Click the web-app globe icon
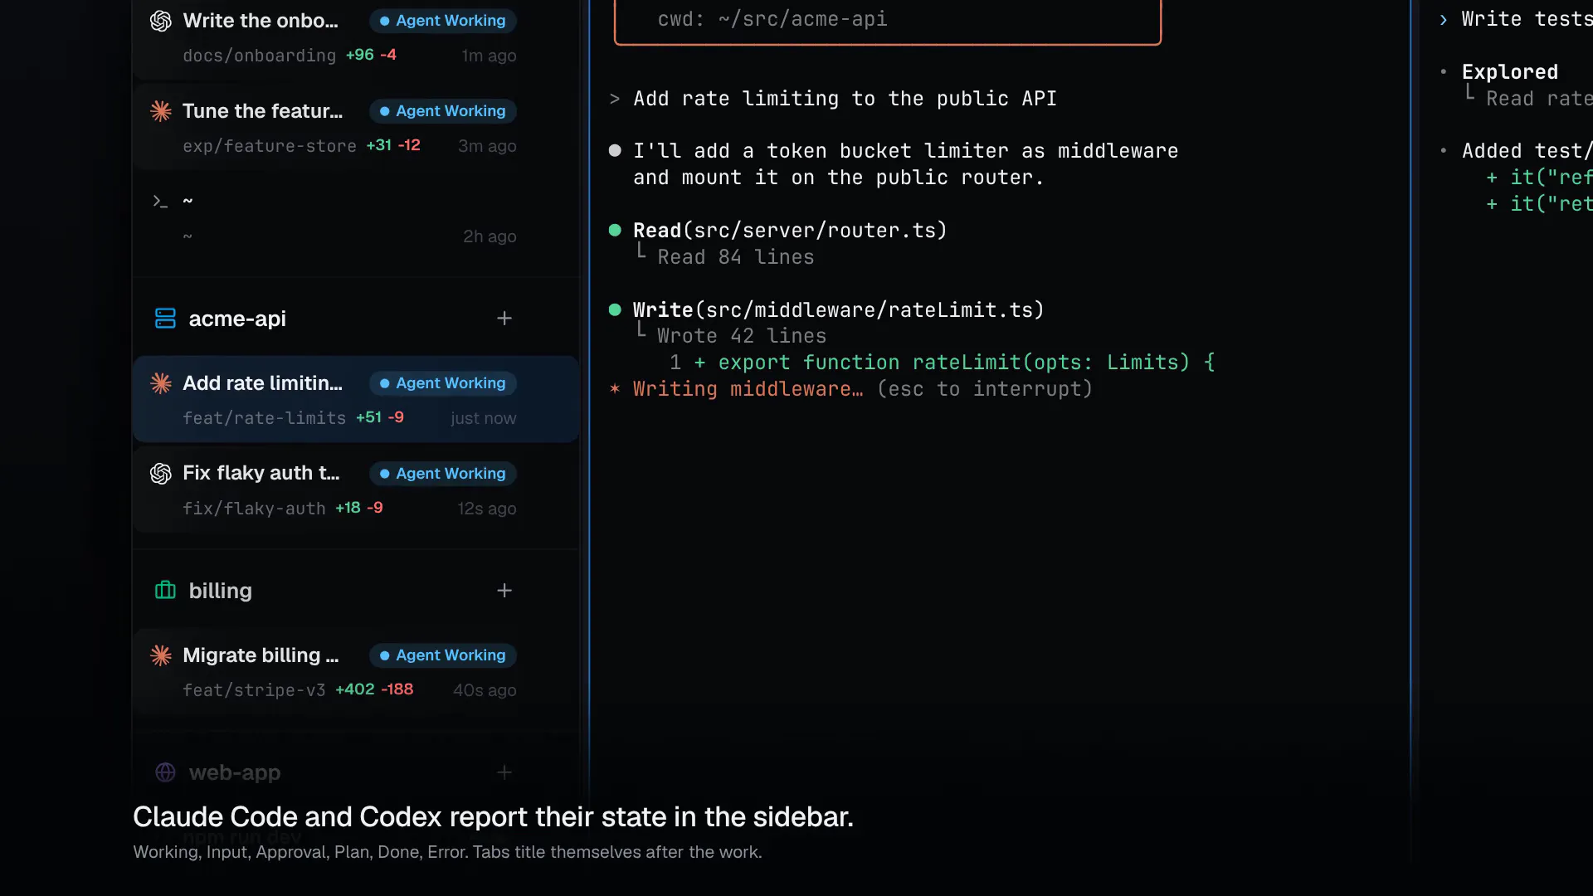Viewport: 1593px width, 896px height. pos(165,772)
